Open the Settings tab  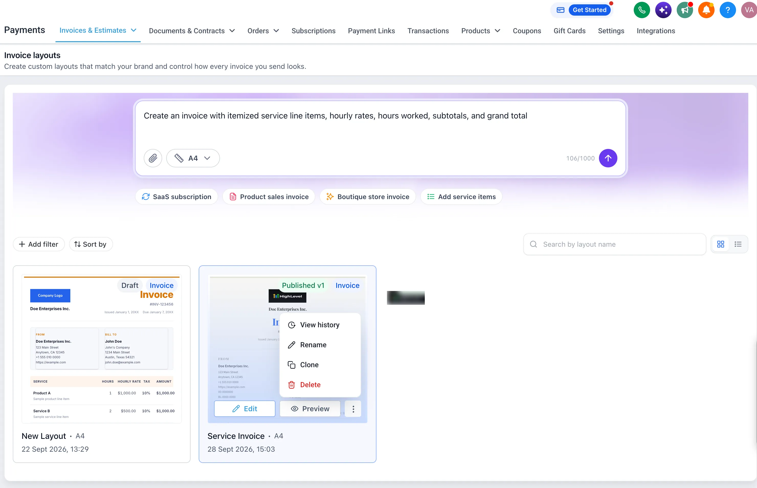tap(611, 31)
